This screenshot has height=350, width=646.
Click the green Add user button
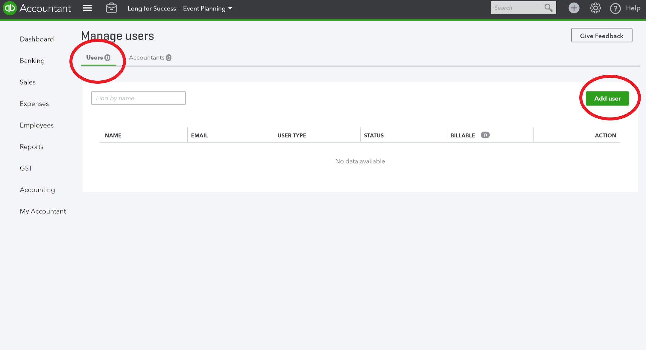click(607, 98)
